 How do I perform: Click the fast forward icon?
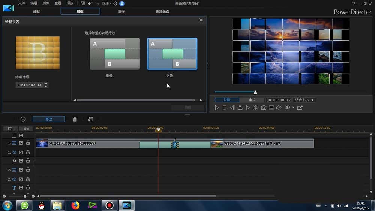click(255, 108)
